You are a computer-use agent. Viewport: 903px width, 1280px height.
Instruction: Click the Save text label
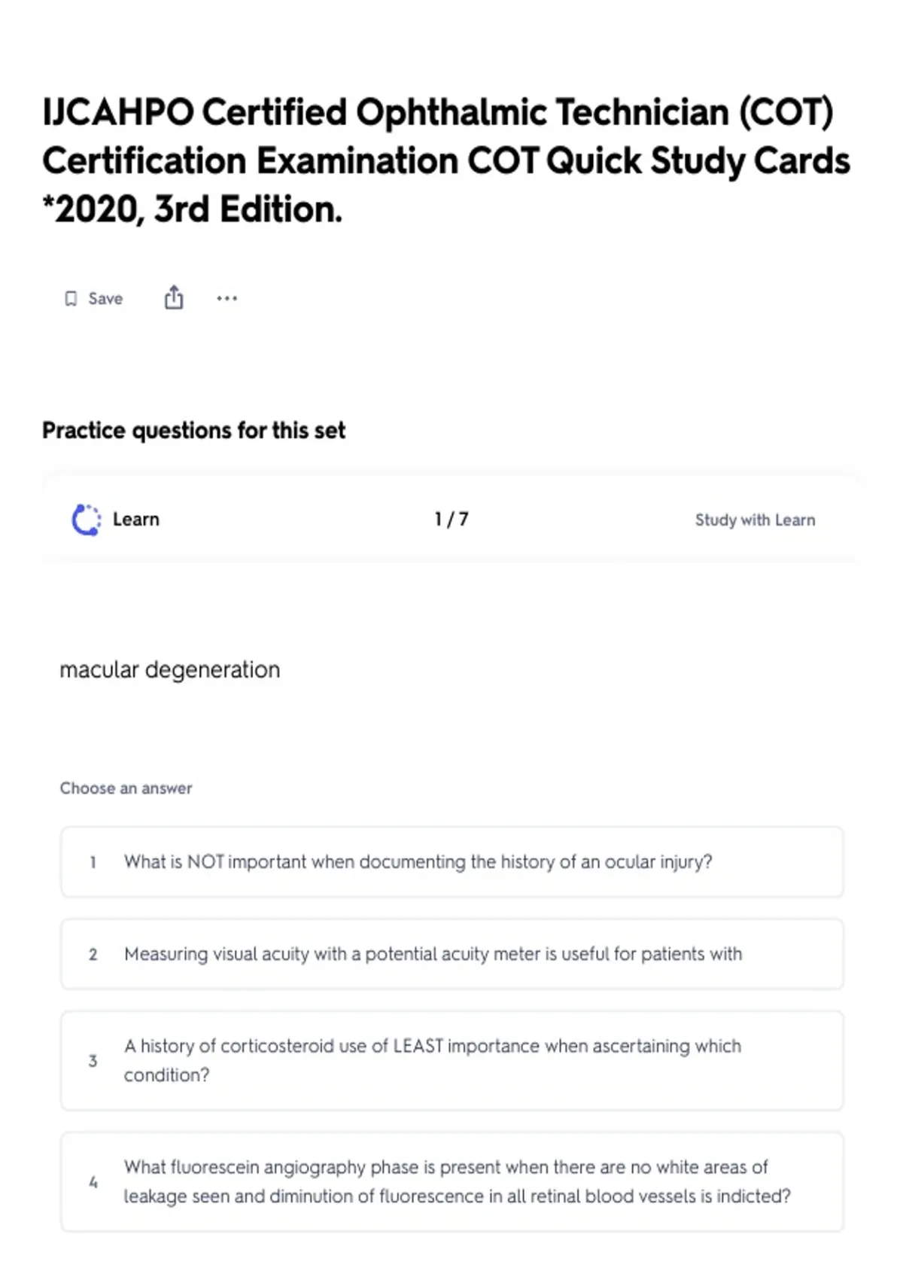105,299
